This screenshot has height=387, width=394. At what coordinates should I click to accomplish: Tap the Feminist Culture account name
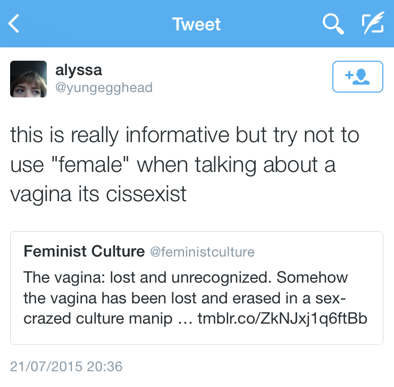point(84,251)
